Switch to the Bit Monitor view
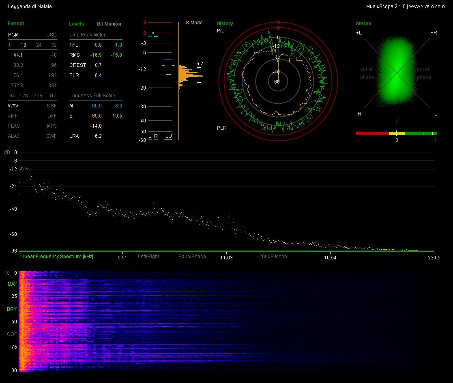The height and width of the screenshot is (383, 453). click(x=109, y=24)
